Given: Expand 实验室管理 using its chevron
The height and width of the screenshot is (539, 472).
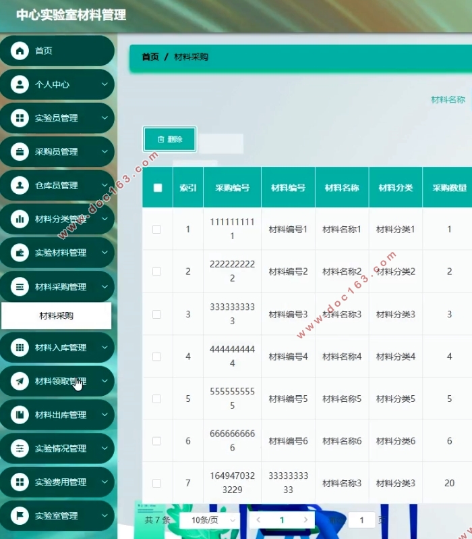Looking at the screenshot, I should (105, 515).
